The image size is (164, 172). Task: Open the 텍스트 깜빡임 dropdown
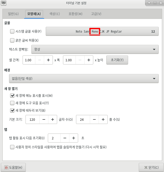95,49
